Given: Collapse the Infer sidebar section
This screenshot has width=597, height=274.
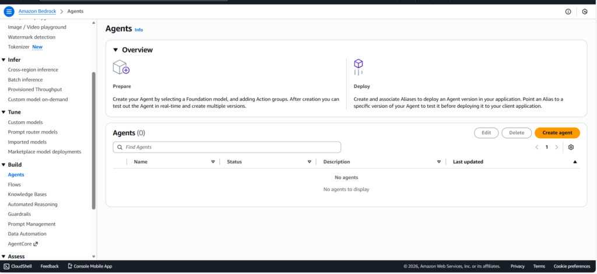Looking at the screenshot, I should (3, 59).
